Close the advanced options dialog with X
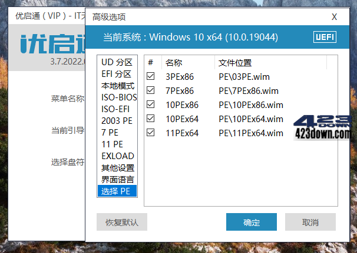 tap(334, 17)
